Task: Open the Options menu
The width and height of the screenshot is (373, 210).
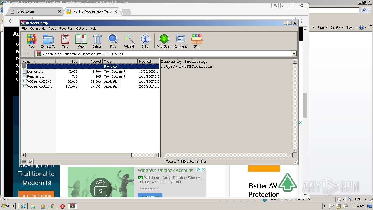Action: [x=82, y=29]
